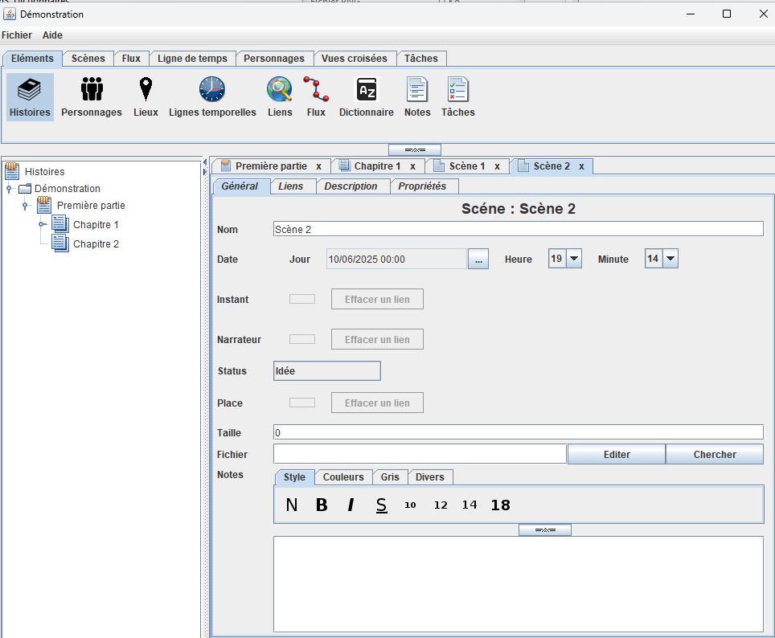
Task: Open the Minute dropdown
Action: [x=669, y=258]
